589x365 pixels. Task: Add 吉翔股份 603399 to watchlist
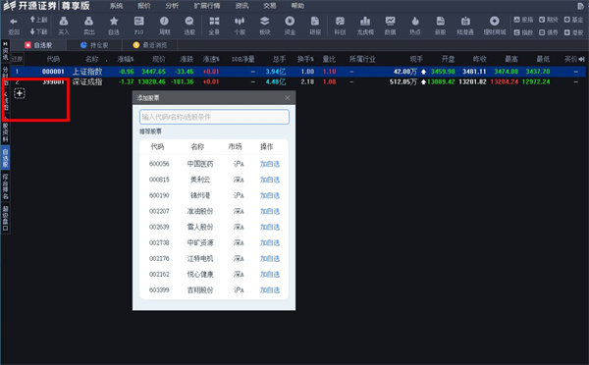270,289
